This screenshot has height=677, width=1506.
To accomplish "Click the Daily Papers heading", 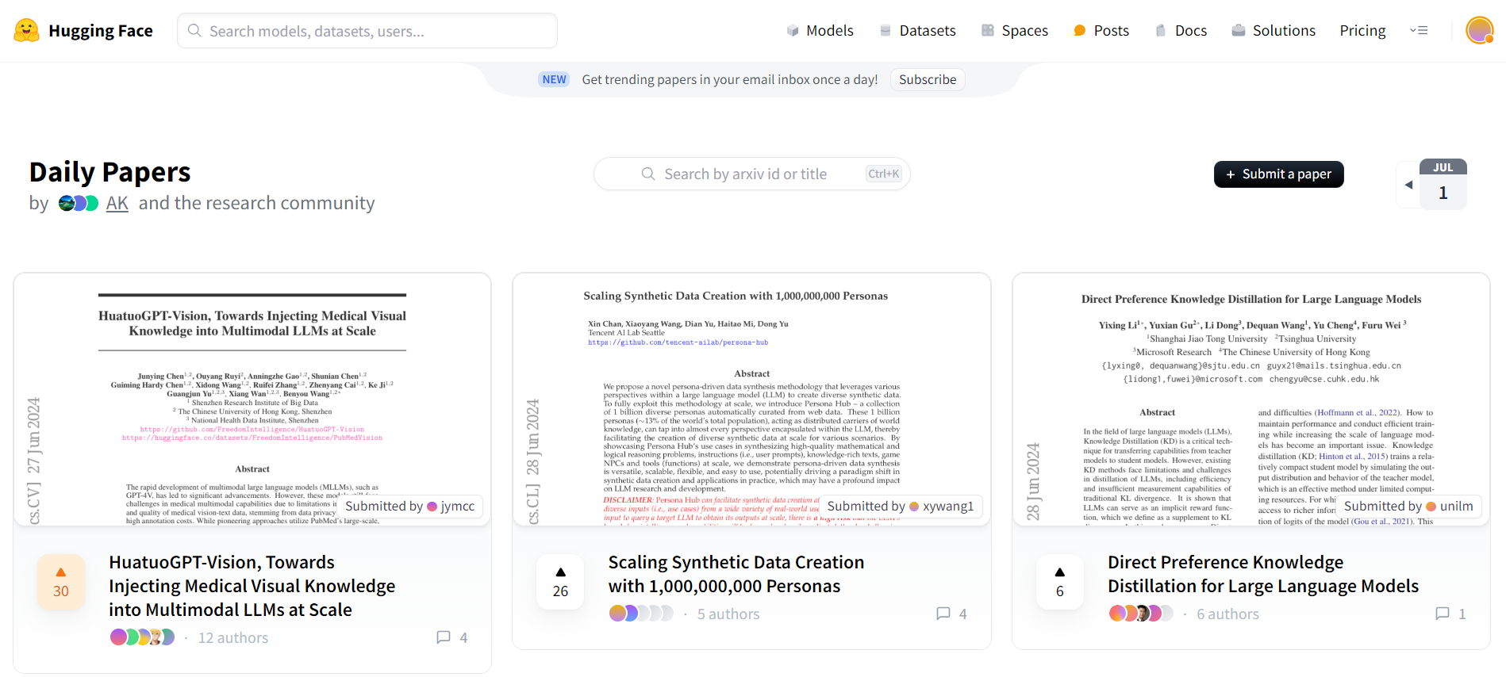I will tap(110, 172).
